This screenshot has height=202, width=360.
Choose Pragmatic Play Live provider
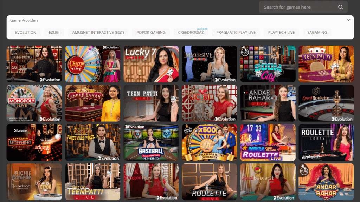click(236, 33)
